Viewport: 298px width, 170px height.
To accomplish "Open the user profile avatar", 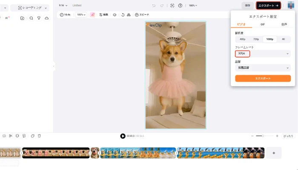I will tap(291, 5).
